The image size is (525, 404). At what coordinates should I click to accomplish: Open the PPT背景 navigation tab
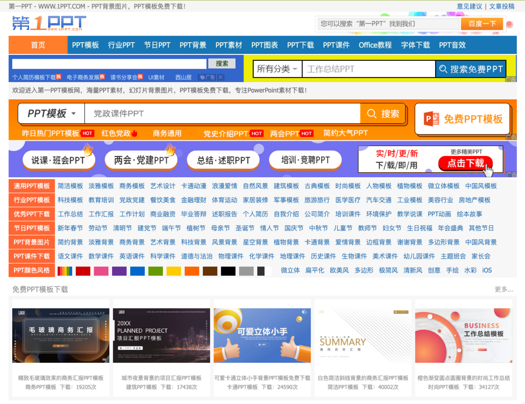pyautogui.click(x=193, y=45)
